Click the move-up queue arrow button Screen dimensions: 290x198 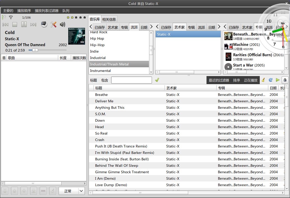coord(14,191)
